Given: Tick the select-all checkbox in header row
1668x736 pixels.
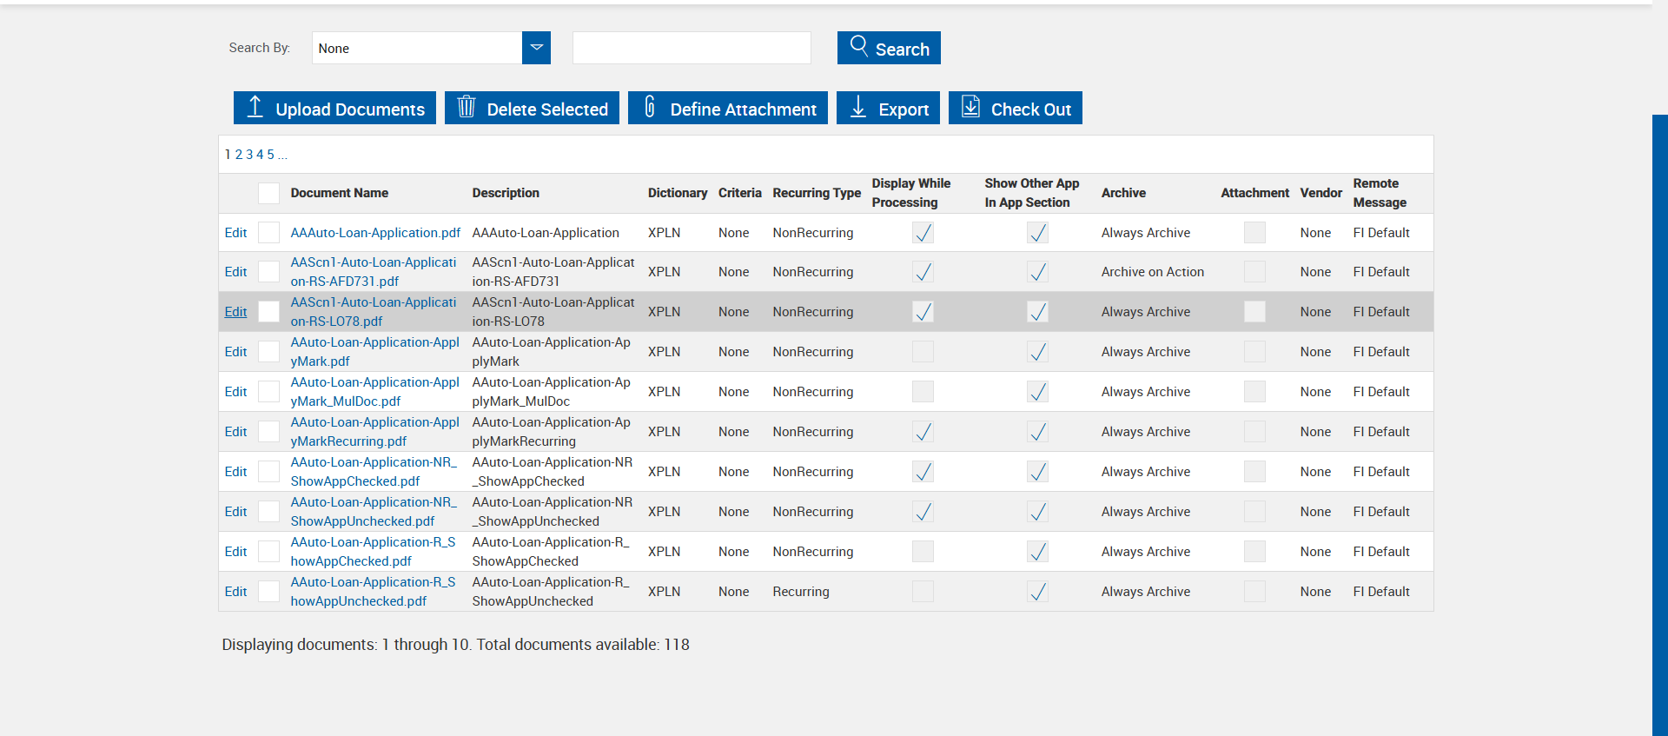Looking at the screenshot, I should click(x=269, y=193).
